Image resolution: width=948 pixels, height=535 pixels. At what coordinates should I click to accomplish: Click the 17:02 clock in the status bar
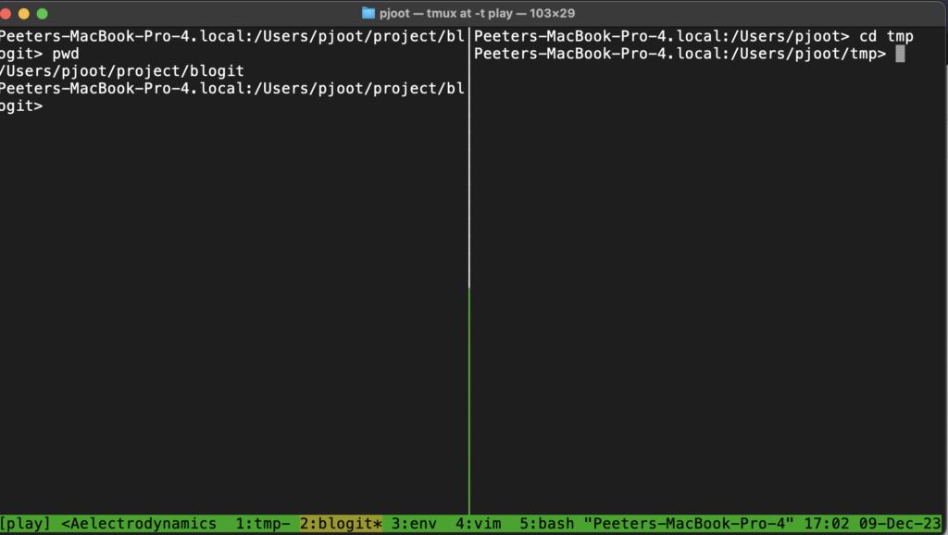pos(826,524)
